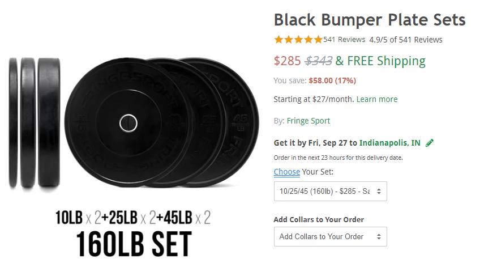Open the "Learn more" financing link
The image size is (480, 259).
click(x=377, y=99)
